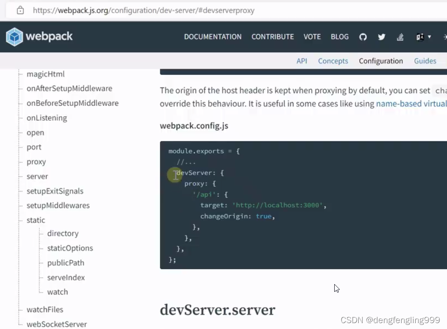Go to setupMiddlewares in sidebar

(58, 205)
